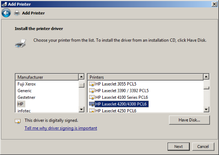Viewport: 219px width, 155px height.
Task: Click the icon for HP LaserJet 4250 PCL6
Action: pyautogui.click(x=92, y=111)
